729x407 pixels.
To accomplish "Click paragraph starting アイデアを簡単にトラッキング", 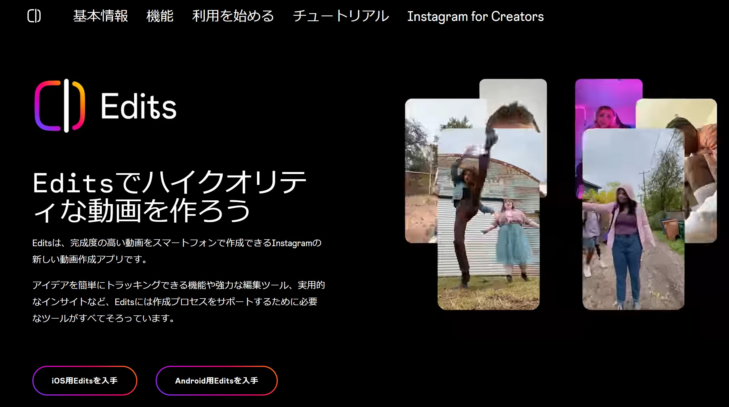I will (x=179, y=302).
